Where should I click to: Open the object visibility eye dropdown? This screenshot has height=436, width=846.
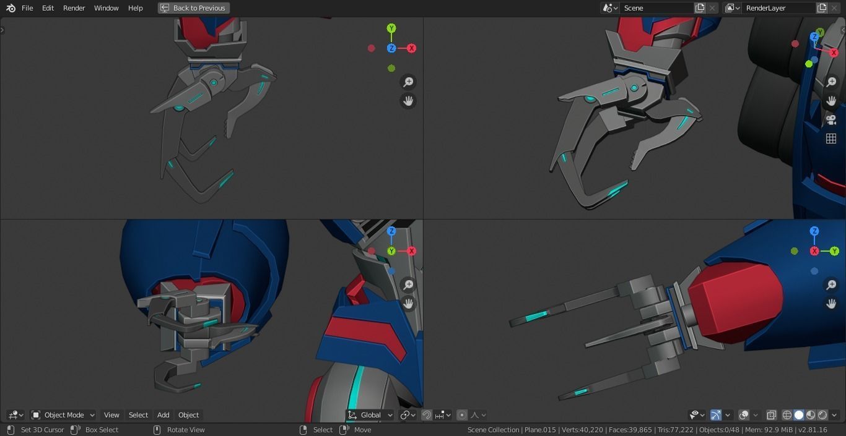(x=698, y=415)
